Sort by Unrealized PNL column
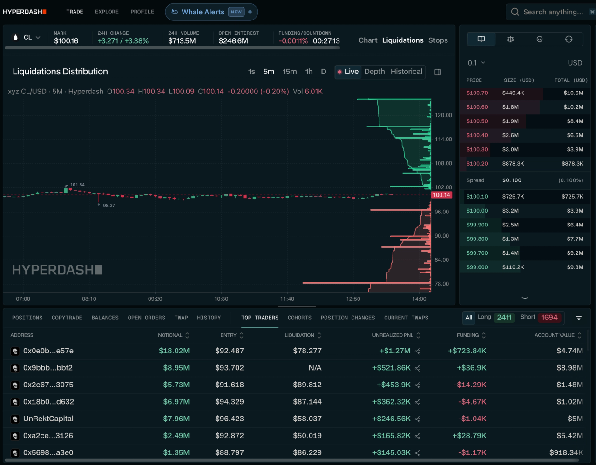The width and height of the screenshot is (596, 465). tap(396, 335)
